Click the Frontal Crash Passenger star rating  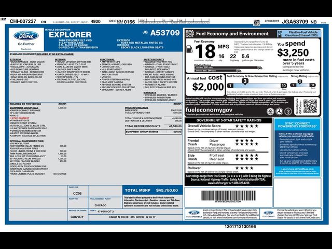coord(247,144)
